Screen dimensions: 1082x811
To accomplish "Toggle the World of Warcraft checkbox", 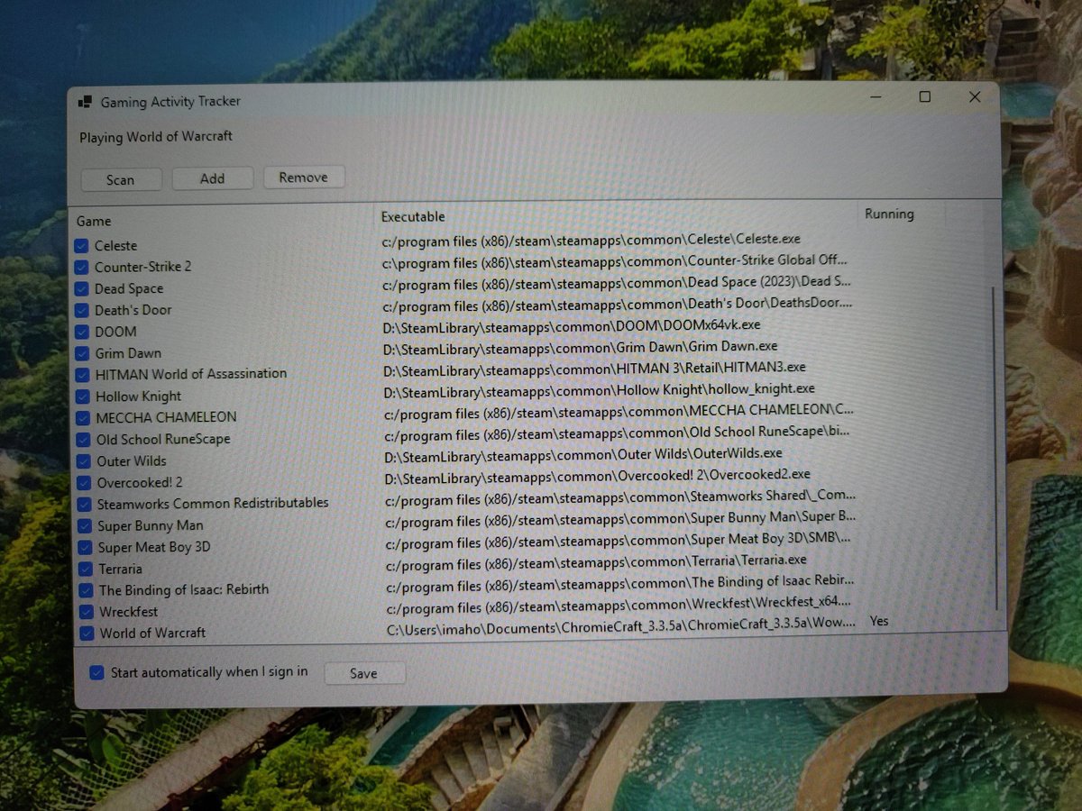I will pos(87,633).
